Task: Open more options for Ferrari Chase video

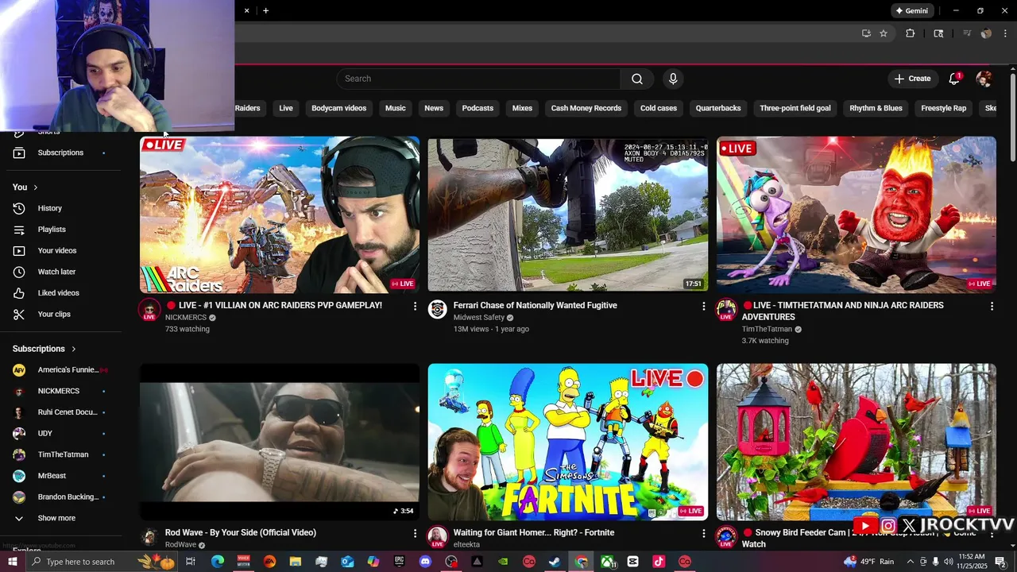Action: pyautogui.click(x=703, y=306)
